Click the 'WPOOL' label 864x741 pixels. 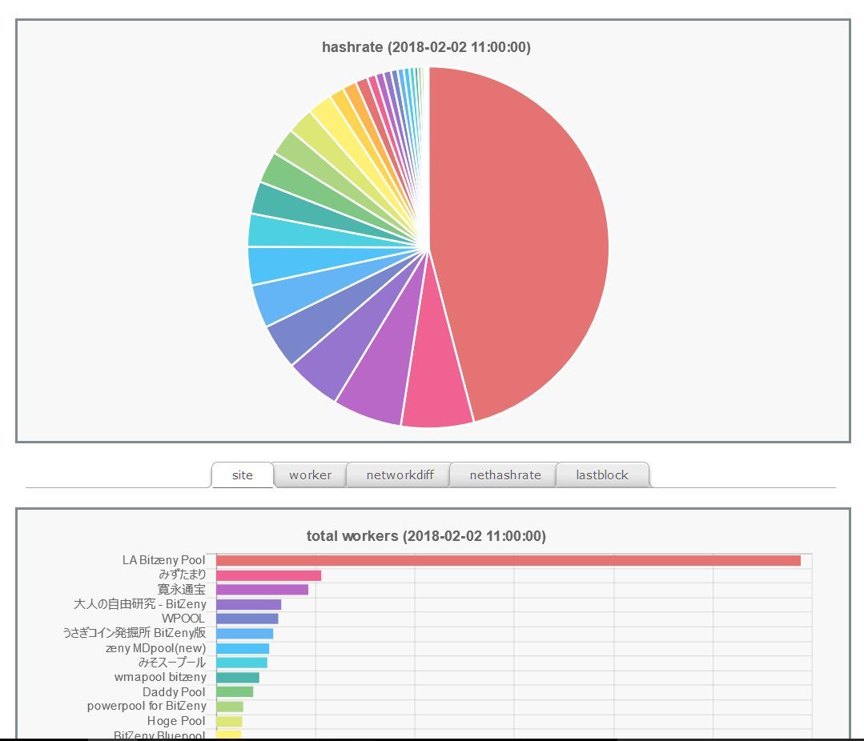coord(183,619)
